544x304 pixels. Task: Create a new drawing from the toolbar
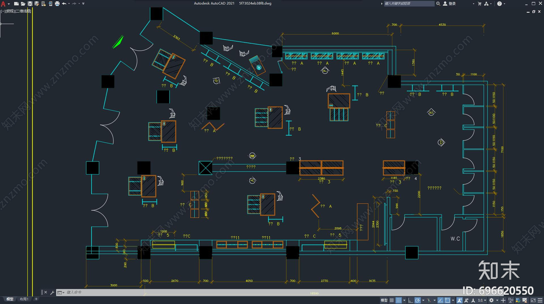pyautogui.click(x=16, y=4)
